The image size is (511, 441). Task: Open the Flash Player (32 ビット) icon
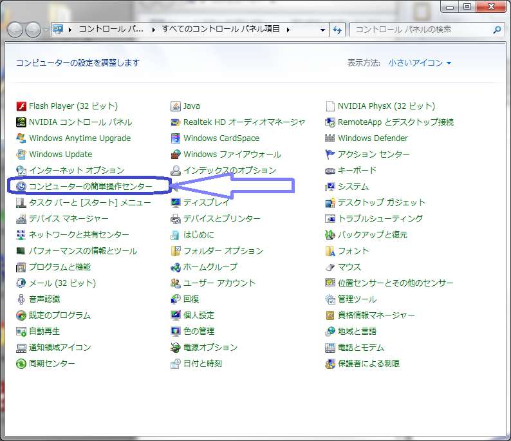21,106
